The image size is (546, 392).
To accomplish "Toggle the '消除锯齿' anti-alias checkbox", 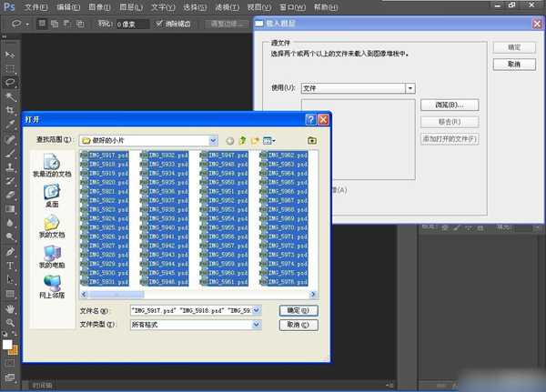I will tap(160, 24).
